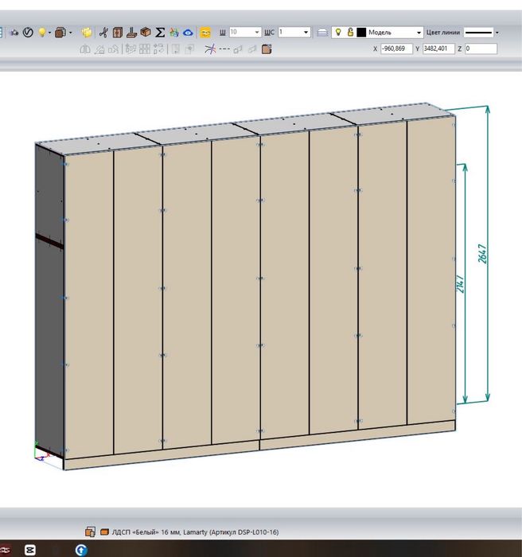Open the Ш width value dropdown
Image resolution: width=522 pixels, height=557 pixels.
coord(257,33)
